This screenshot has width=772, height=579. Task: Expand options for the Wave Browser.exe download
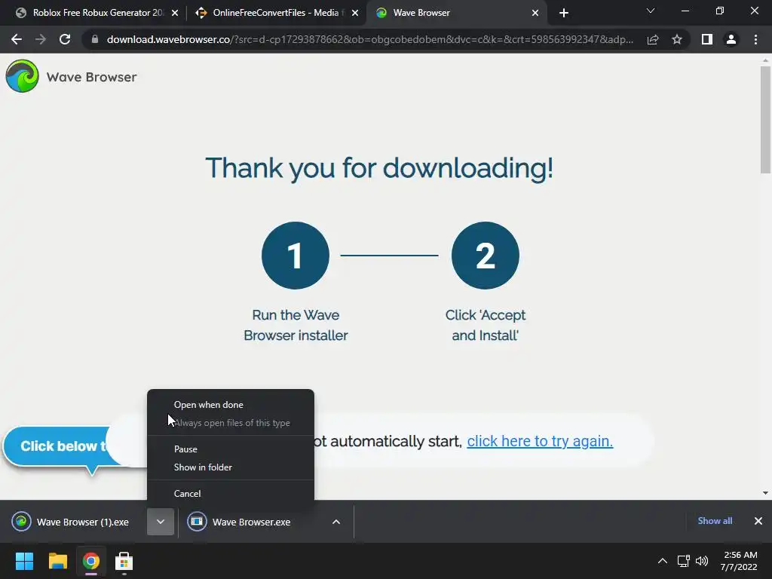[x=336, y=522]
